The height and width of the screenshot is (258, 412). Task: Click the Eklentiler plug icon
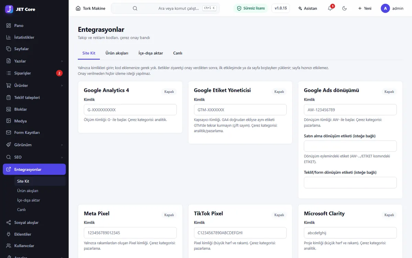point(9,234)
